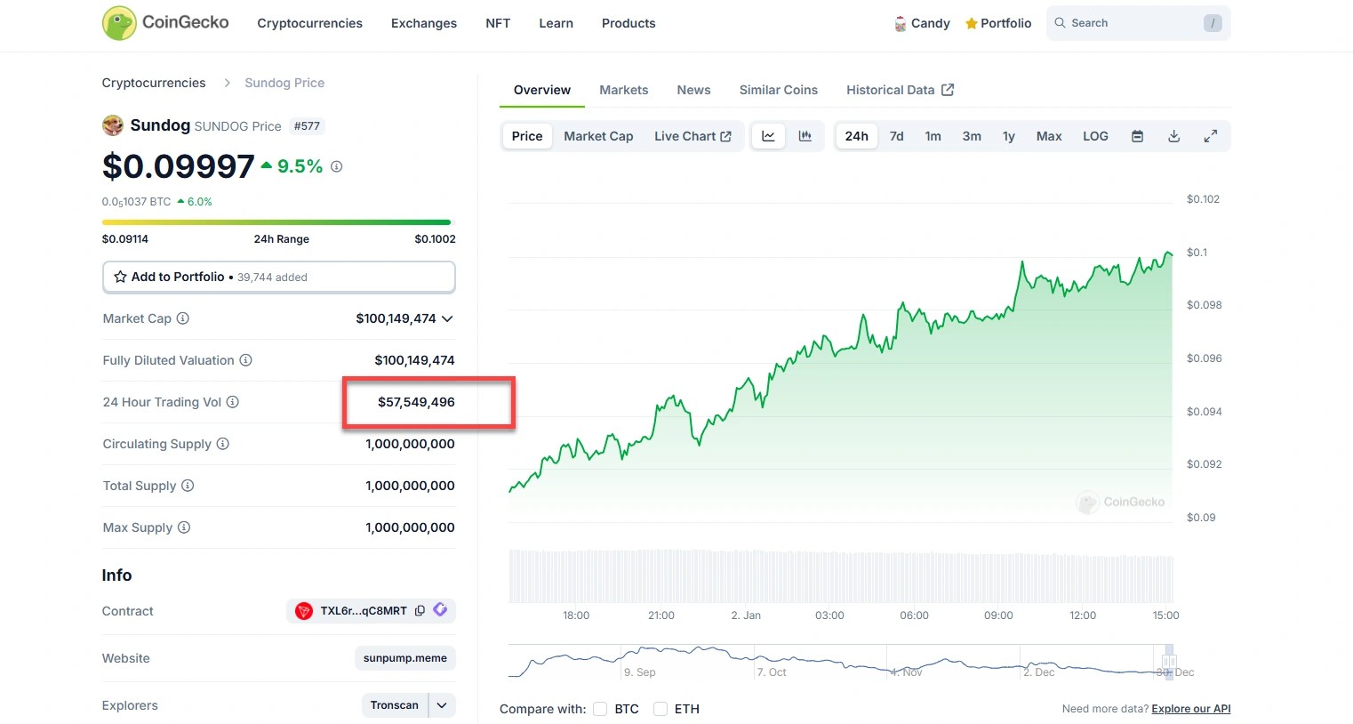The image size is (1353, 724).
Task: Expand chart to fullscreen
Action: click(1210, 136)
